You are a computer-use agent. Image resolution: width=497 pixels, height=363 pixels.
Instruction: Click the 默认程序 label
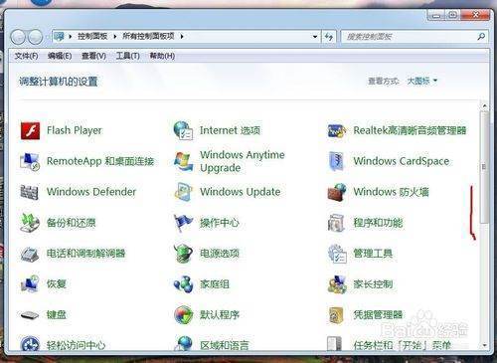tap(220, 314)
